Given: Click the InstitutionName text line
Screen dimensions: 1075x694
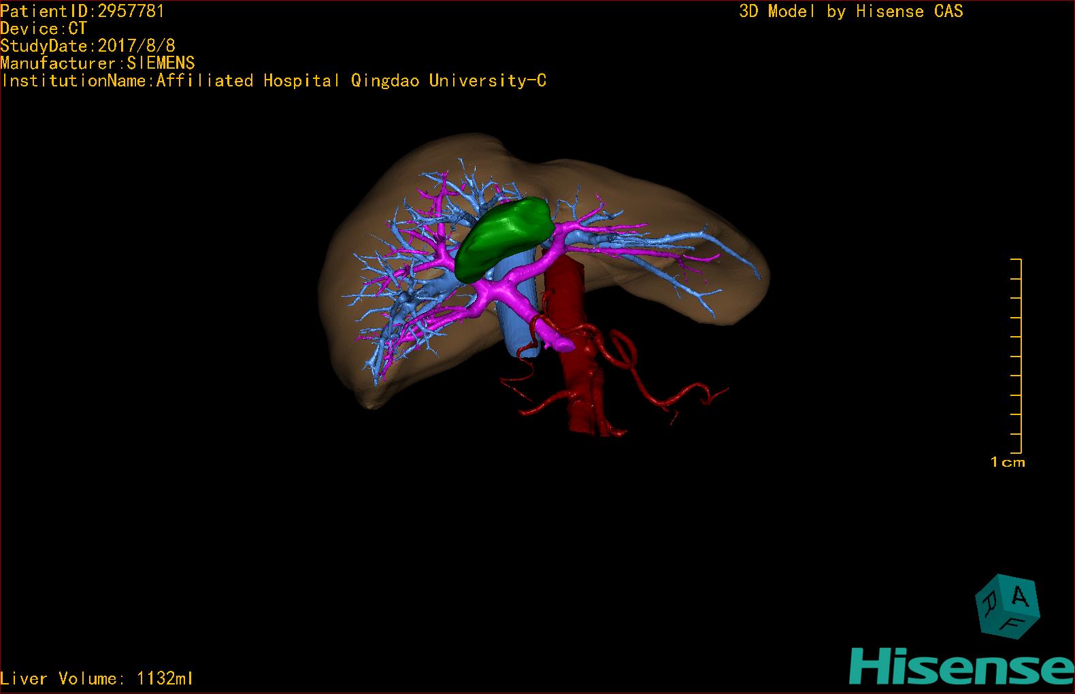Looking at the screenshot, I should 274,81.
